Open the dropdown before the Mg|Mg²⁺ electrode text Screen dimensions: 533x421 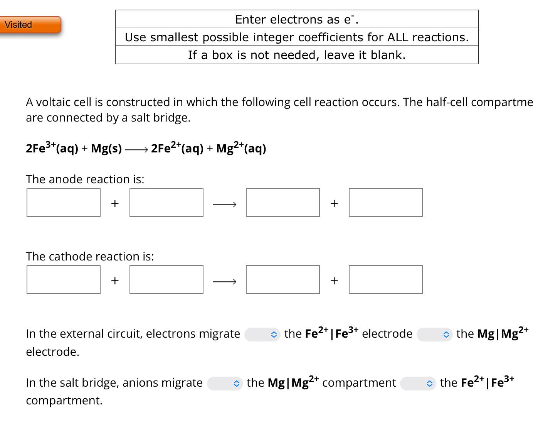pyautogui.click(x=435, y=334)
